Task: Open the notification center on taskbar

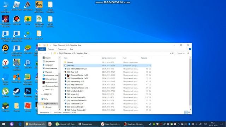Action: (x=221, y=124)
